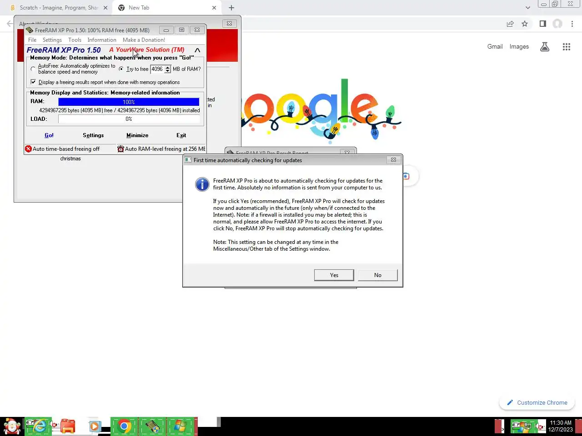Toggle Chrome side panel icon
This screenshot has width=582, height=436.
click(542, 24)
